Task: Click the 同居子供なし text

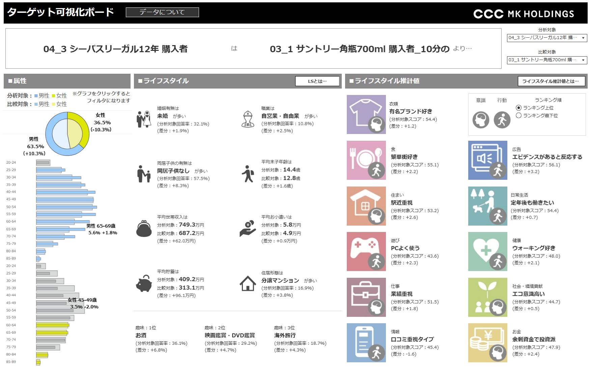Action: [x=173, y=171]
